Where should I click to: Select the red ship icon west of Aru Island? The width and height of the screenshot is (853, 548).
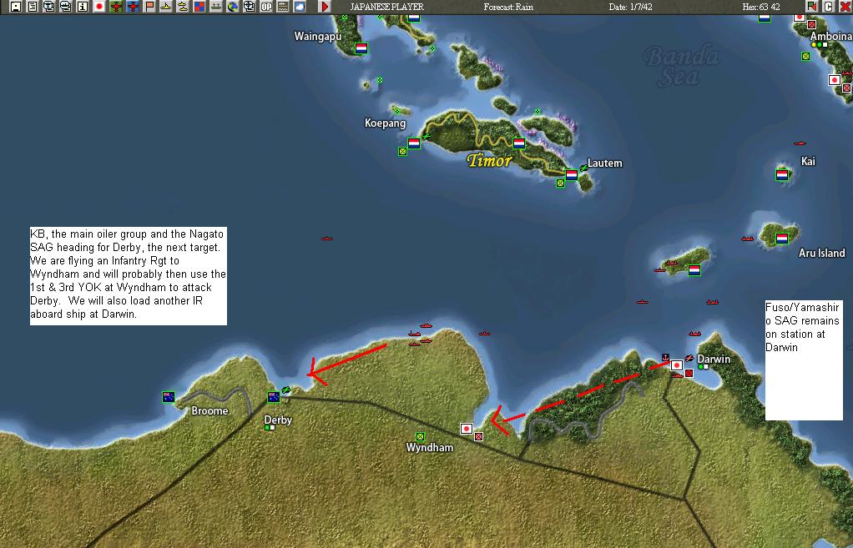[x=748, y=238]
